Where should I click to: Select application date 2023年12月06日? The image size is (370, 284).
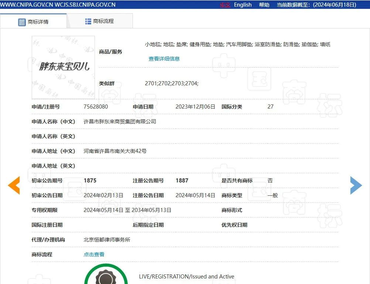[195, 107]
